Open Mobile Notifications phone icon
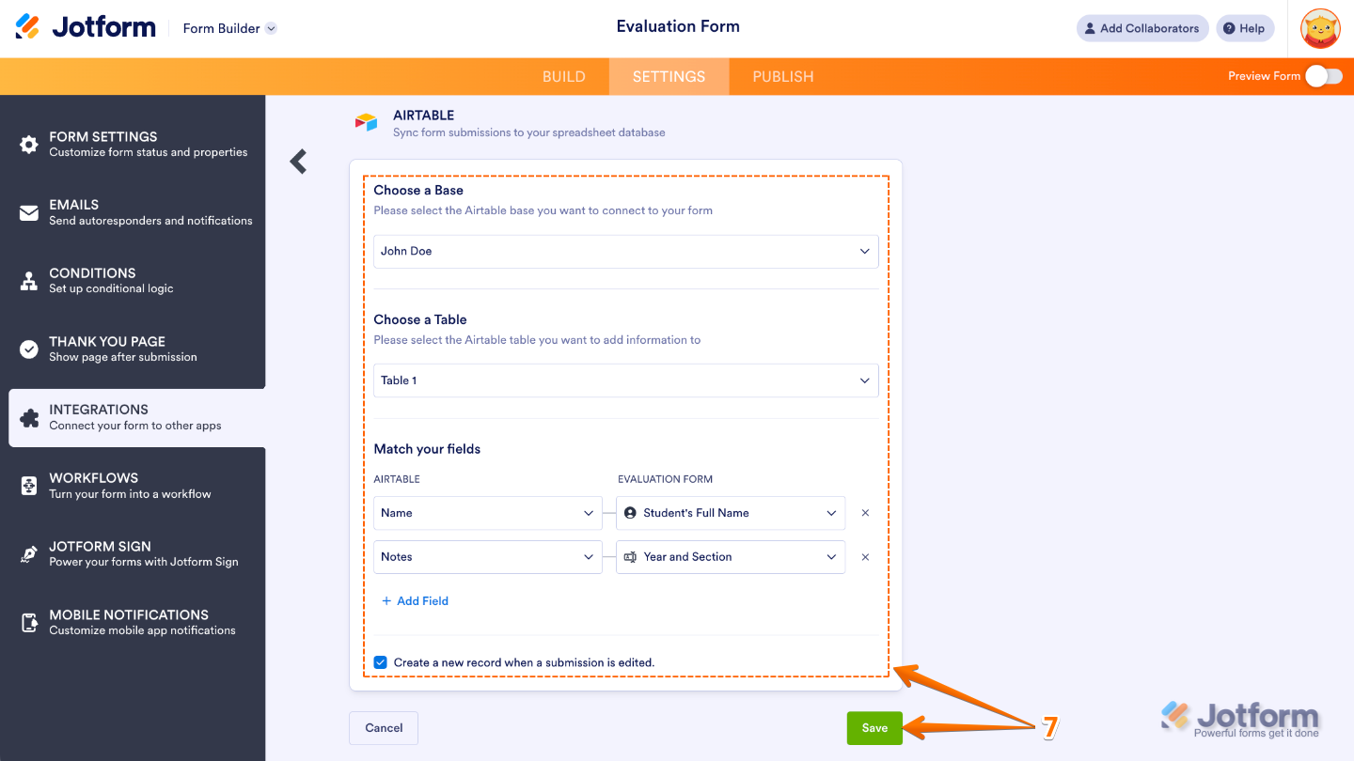The height and width of the screenshot is (761, 1354). point(28,621)
